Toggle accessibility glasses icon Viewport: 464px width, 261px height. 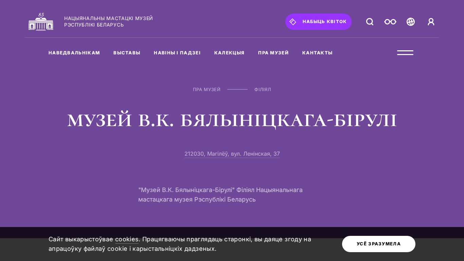[x=390, y=22]
